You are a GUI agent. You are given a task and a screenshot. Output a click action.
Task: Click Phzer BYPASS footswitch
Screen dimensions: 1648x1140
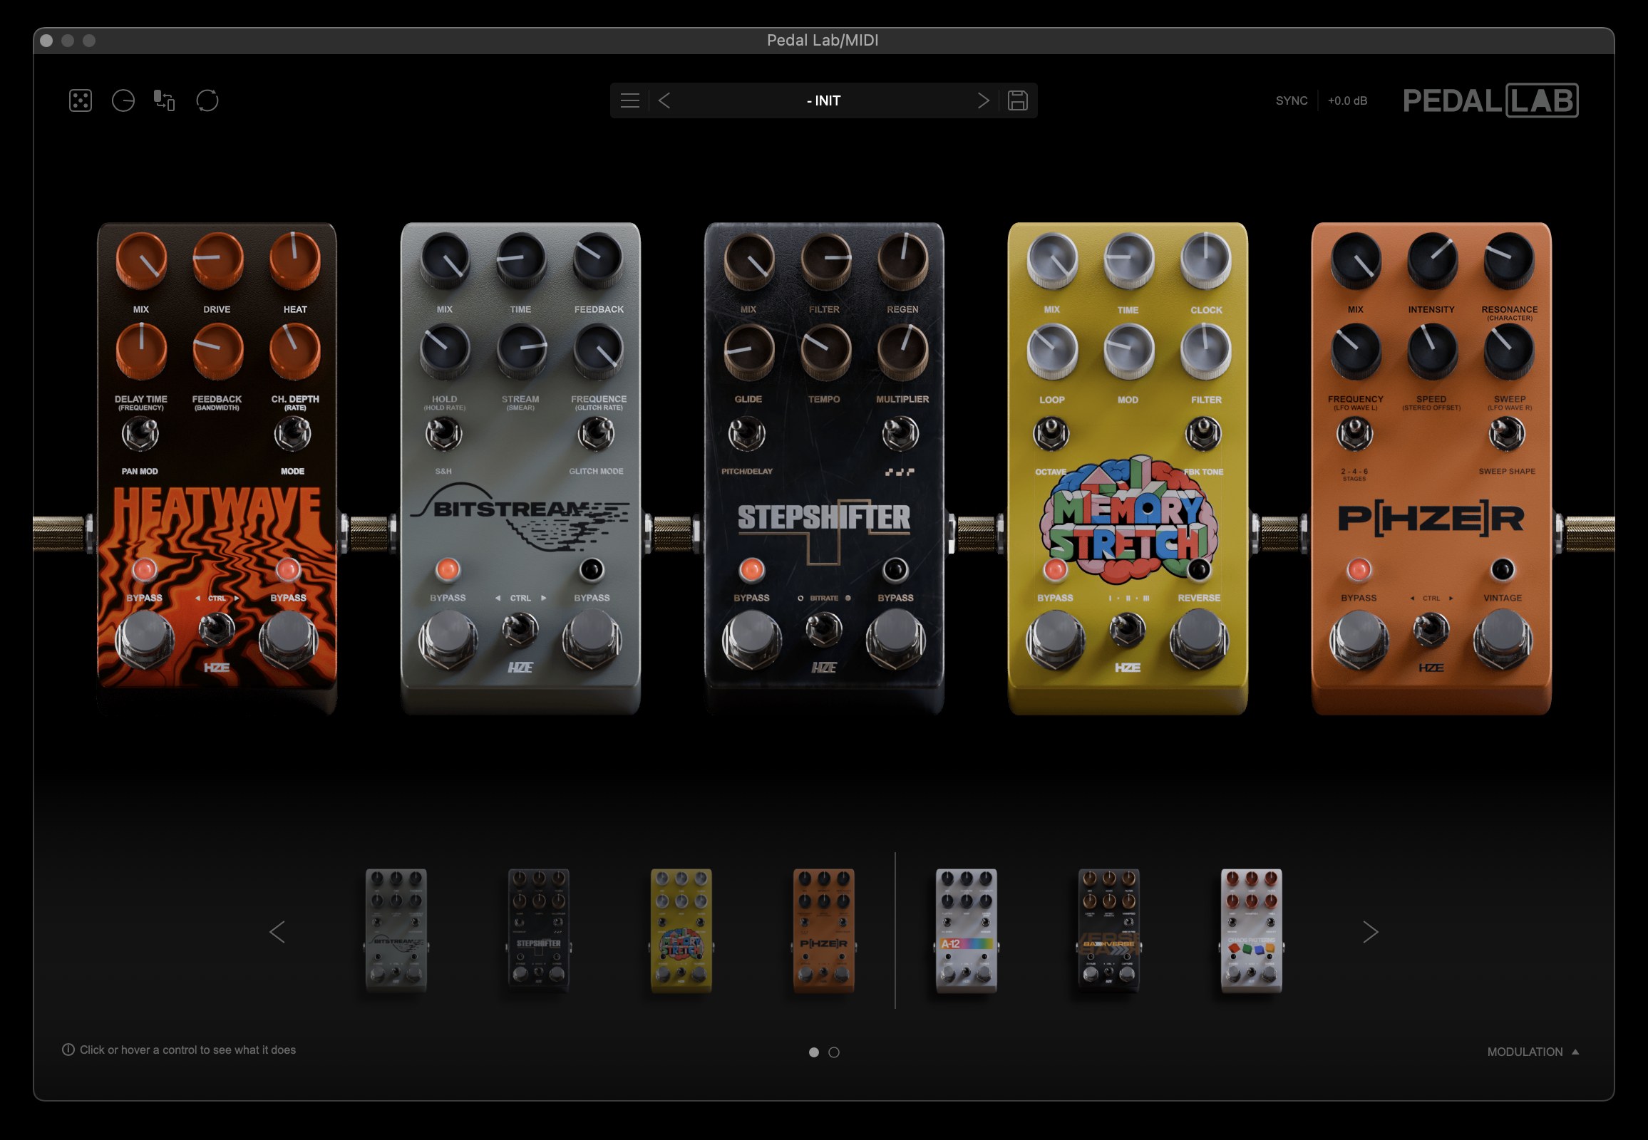1359,639
